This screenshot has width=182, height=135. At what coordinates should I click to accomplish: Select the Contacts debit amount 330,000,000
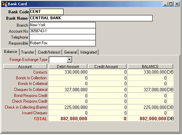tap(68, 72)
